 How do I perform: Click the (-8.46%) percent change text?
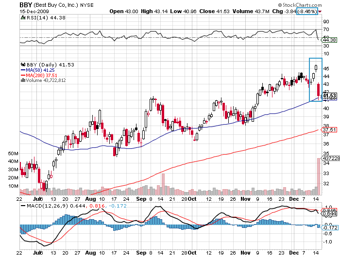click(x=307, y=11)
